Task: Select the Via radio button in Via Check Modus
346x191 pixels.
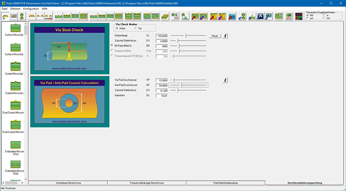Action: (x=136, y=28)
